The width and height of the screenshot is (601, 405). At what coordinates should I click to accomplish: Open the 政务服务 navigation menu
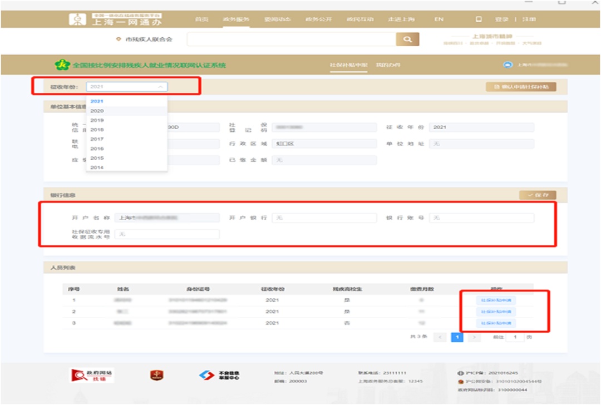tap(236, 19)
